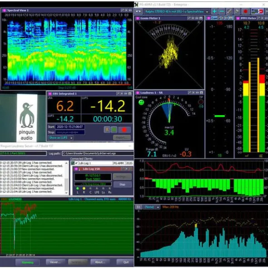Open EBU Integrated 1 settings pencil icon
The image size is (268, 268).
[118, 93]
